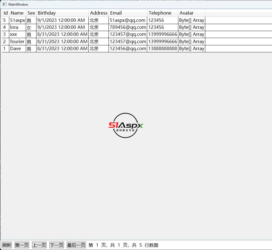Sort by the Name column header
The height and width of the screenshot is (250, 272).
[x=17, y=13]
